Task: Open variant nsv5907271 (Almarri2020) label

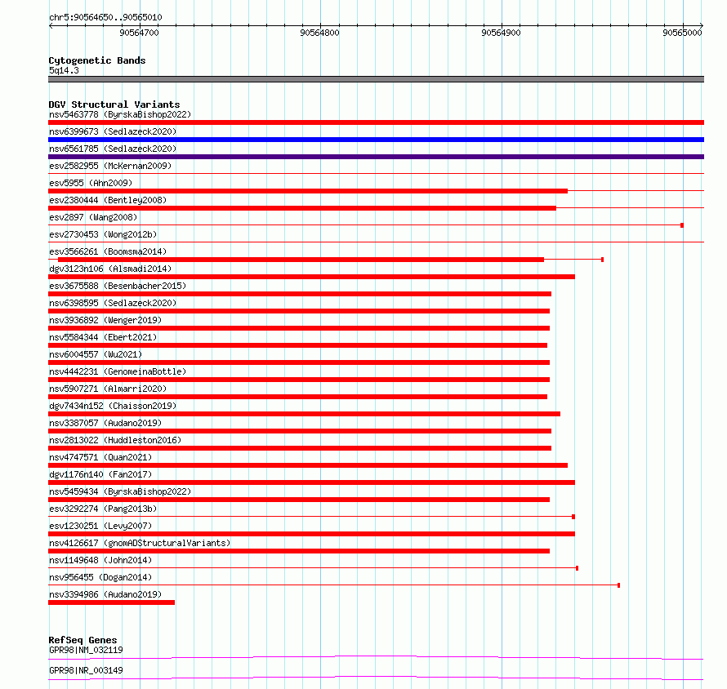Action: (108, 389)
